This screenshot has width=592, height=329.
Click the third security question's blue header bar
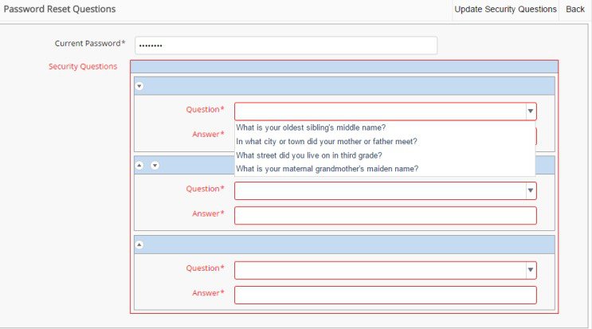344,245
